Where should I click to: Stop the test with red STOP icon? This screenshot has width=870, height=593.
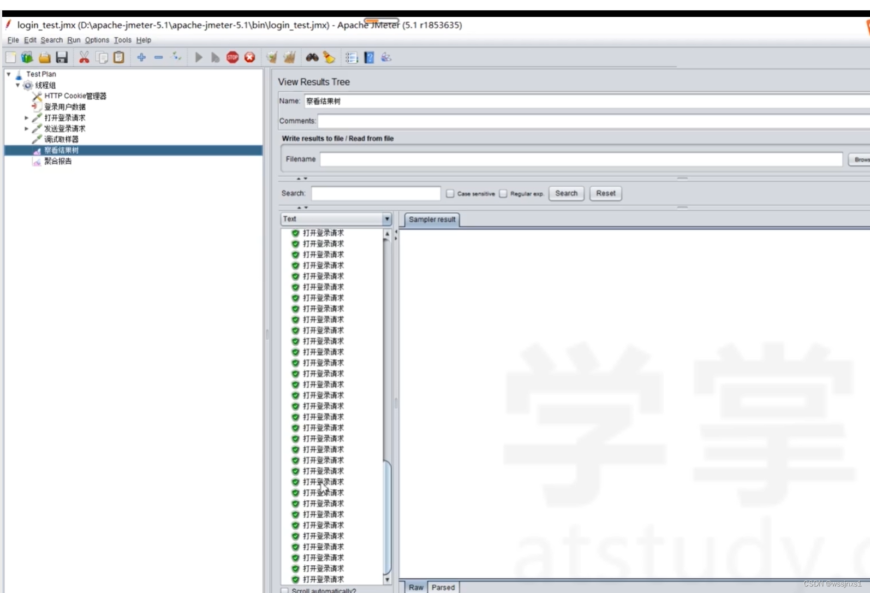tap(233, 57)
